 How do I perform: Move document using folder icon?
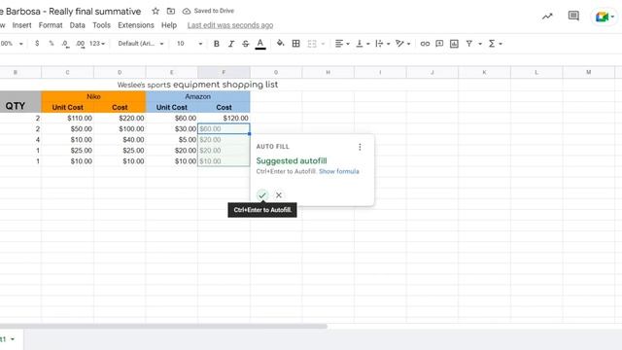(x=171, y=11)
